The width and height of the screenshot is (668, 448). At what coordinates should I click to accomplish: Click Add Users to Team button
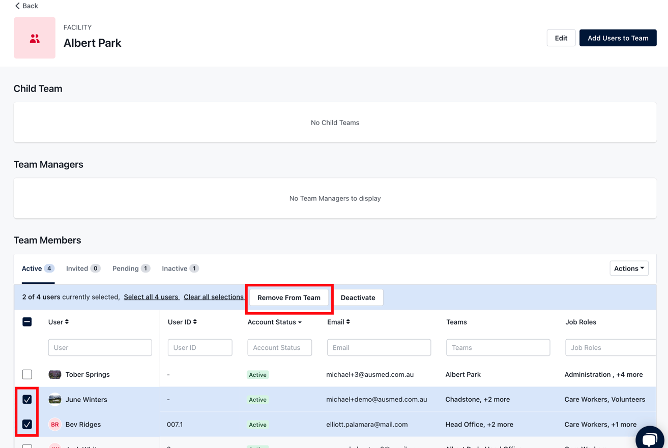coord(618,38)
